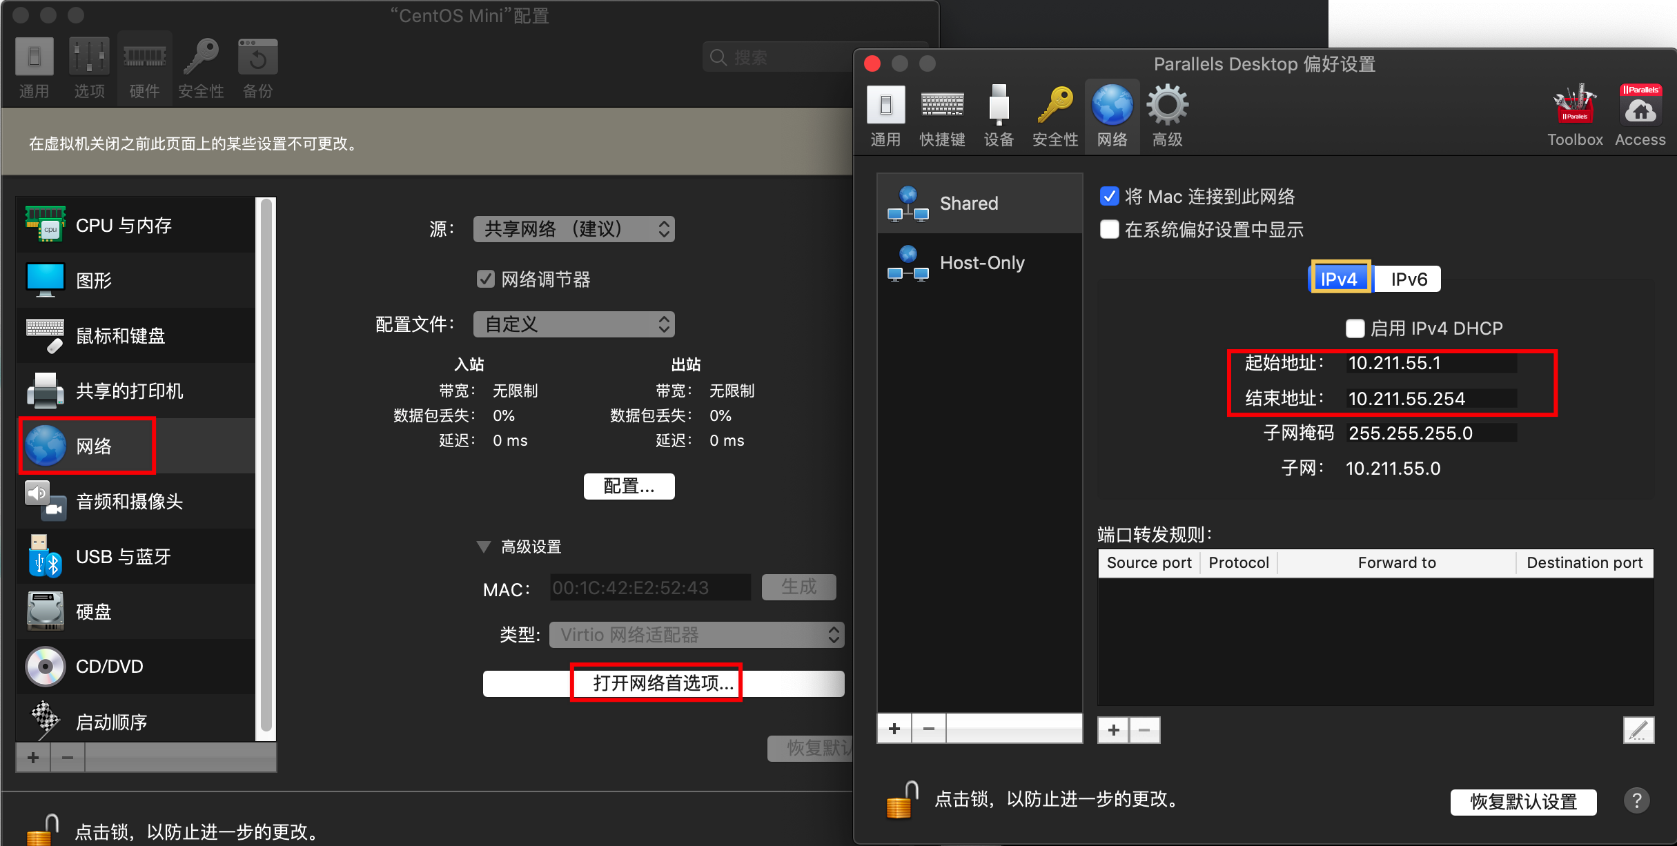Click the 配置... button
The height and width of the screenshot is (846, 1677).
[x=629, y=486]
